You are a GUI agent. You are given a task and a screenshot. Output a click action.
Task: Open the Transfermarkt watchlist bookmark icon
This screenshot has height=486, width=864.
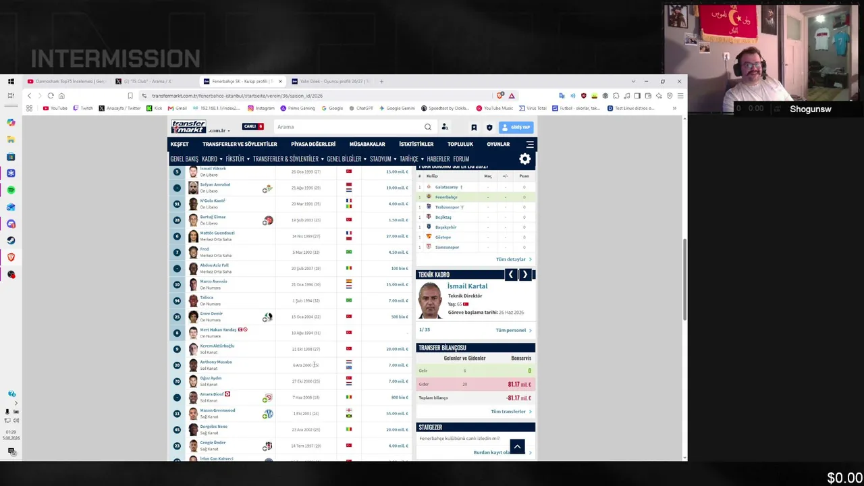click(474, 127)
